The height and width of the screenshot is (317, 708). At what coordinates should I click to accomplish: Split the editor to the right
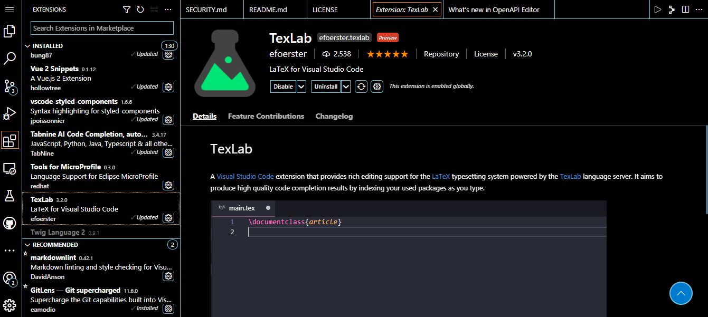tap(685, 9)
